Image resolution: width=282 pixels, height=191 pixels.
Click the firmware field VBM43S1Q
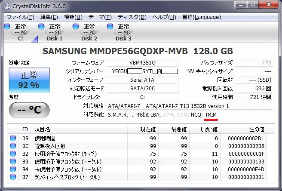[142, 63]
